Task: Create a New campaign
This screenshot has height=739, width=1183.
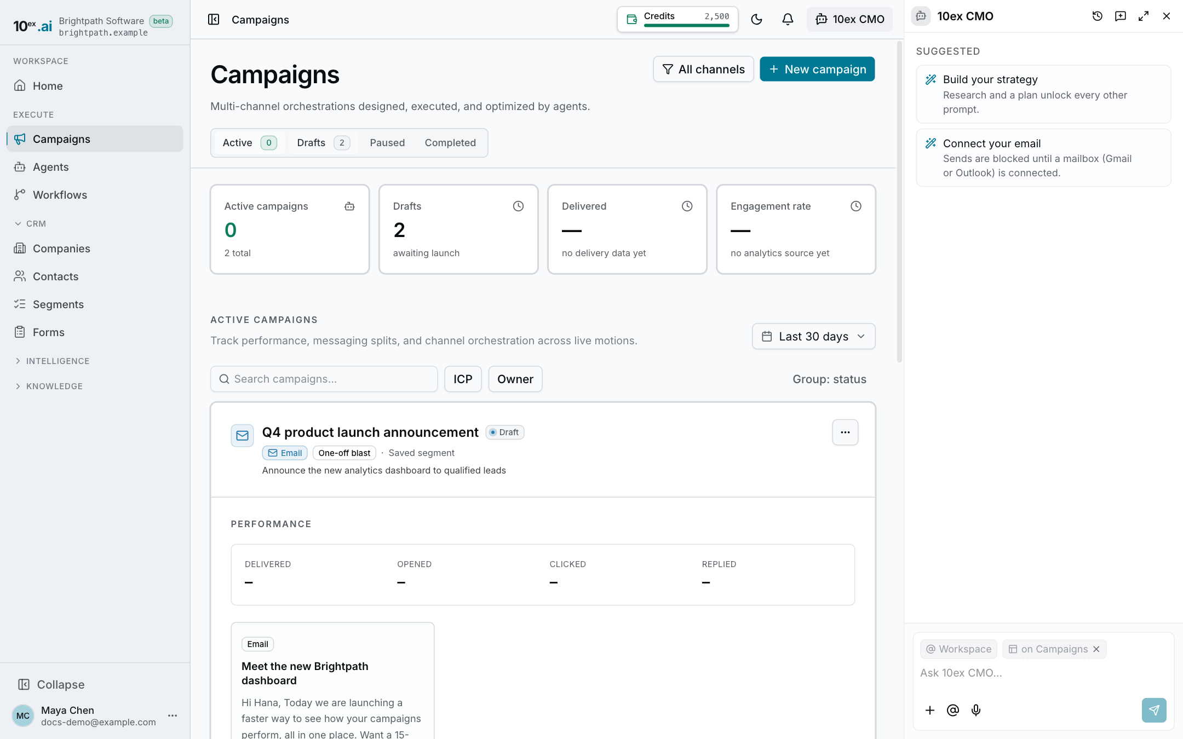Action: 817,69
